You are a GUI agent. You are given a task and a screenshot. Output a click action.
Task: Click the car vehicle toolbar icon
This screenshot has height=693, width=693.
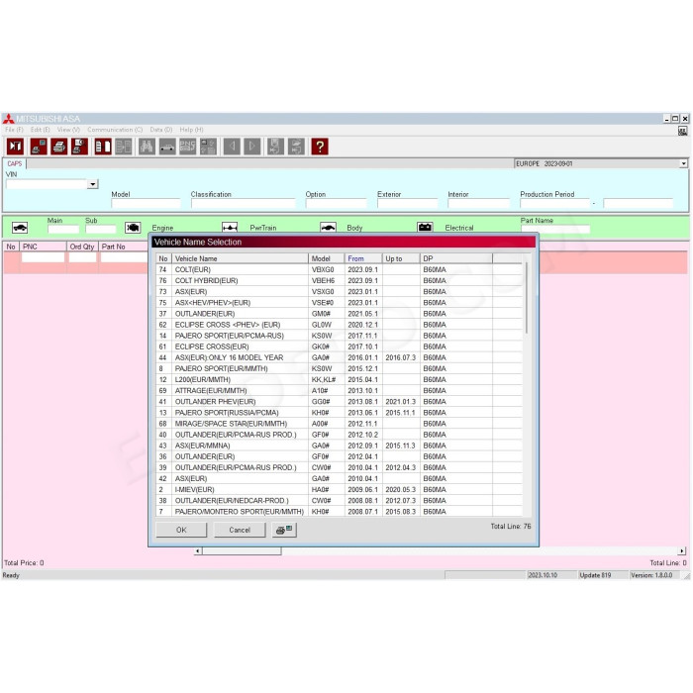pyautogui.click(x=167, y=147)
